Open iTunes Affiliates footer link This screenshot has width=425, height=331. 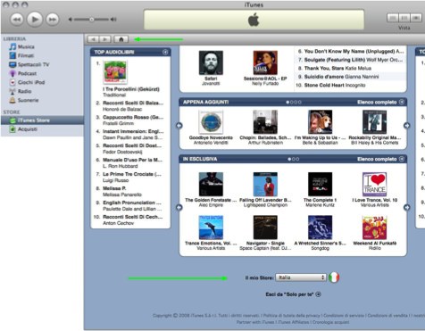293,322
